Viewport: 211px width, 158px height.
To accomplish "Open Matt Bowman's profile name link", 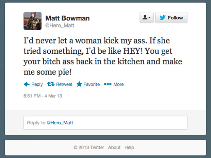I will [x=67, y=18].
